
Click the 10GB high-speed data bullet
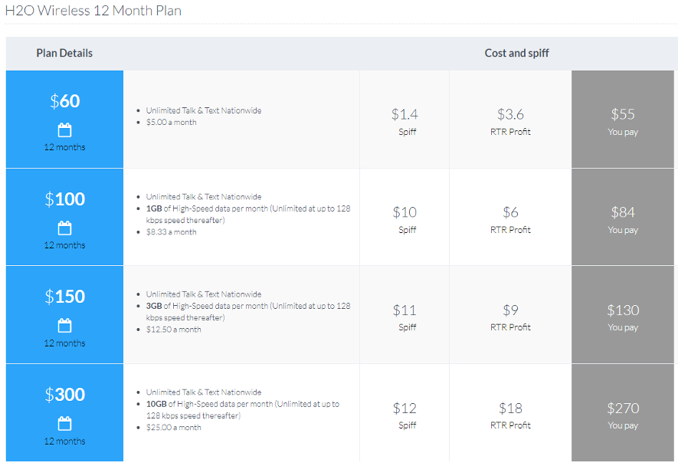click(x=243, y=410)
